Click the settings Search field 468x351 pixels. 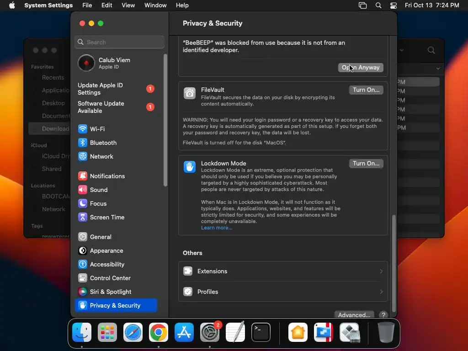pos(119,42)
